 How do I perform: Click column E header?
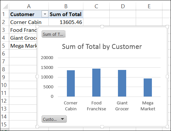tap(149, 6)
